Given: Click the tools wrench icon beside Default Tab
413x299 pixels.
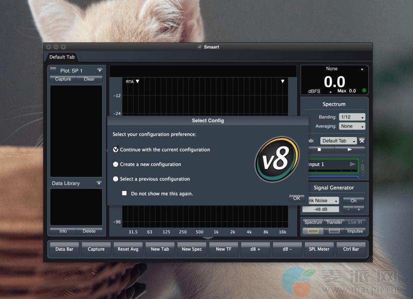Looking at the screenshot, I should (362, 141).
